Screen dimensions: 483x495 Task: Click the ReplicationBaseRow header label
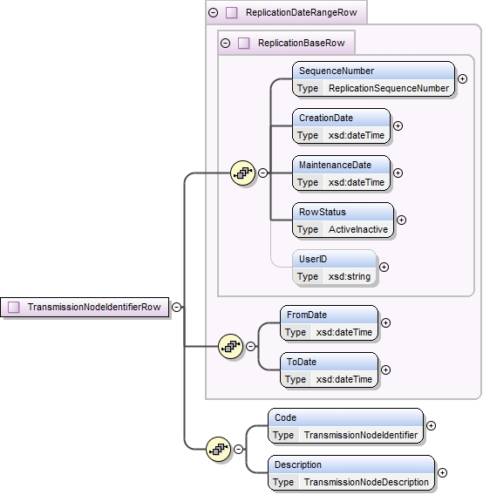301,43
